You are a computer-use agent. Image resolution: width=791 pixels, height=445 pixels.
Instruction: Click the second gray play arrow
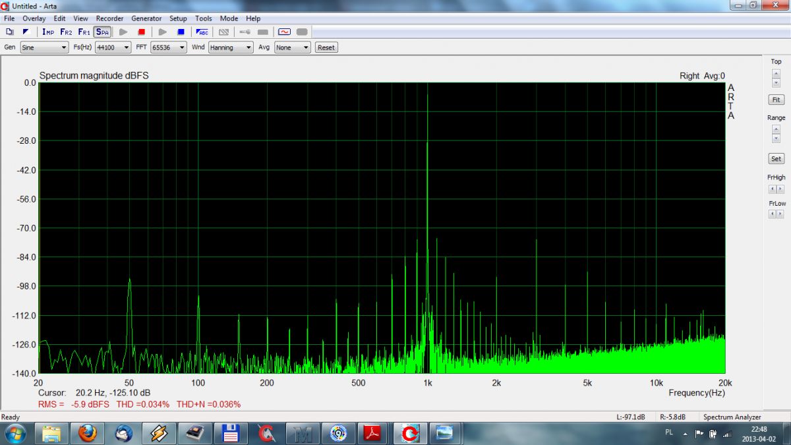pos(163,32)
